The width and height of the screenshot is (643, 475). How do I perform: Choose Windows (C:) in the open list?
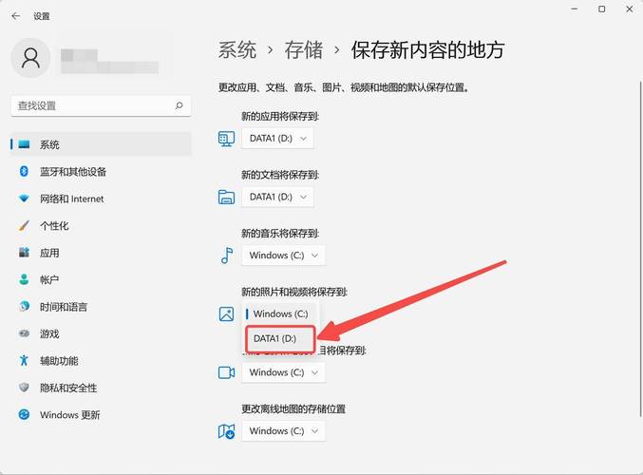coord(280,313)
